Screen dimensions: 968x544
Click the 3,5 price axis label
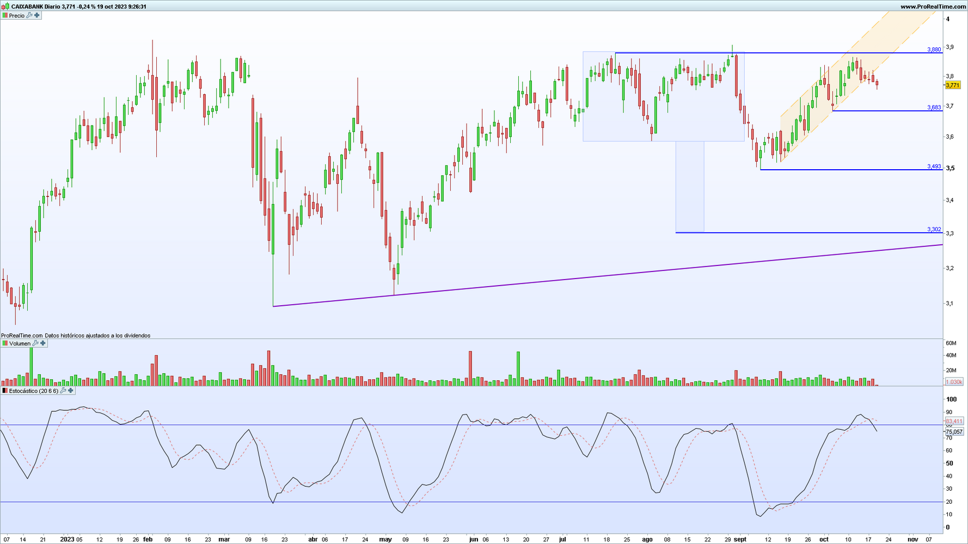[950, 169]
